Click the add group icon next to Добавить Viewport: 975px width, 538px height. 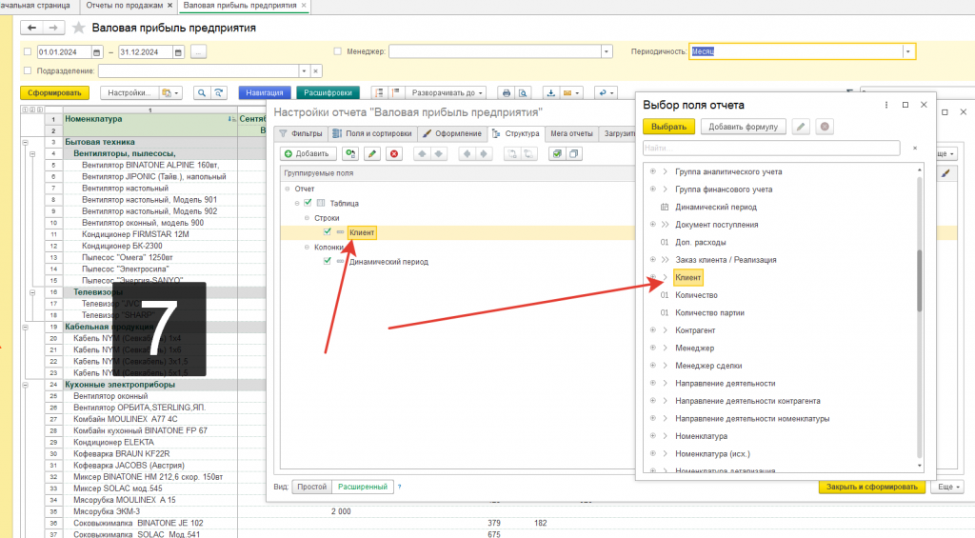pos(350,153)
